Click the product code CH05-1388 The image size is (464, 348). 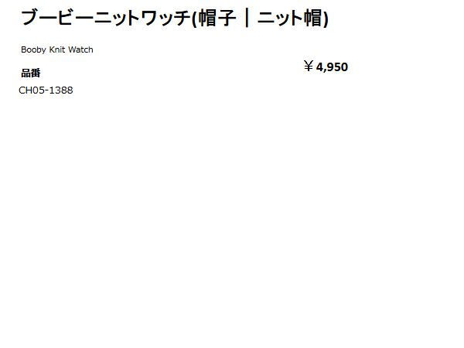click(46, 90)
